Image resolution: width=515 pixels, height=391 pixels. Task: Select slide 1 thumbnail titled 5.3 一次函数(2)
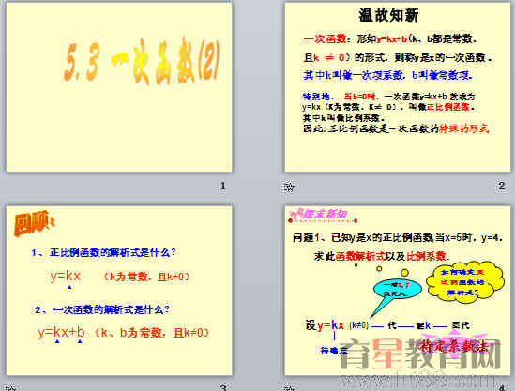coord(119,87)
